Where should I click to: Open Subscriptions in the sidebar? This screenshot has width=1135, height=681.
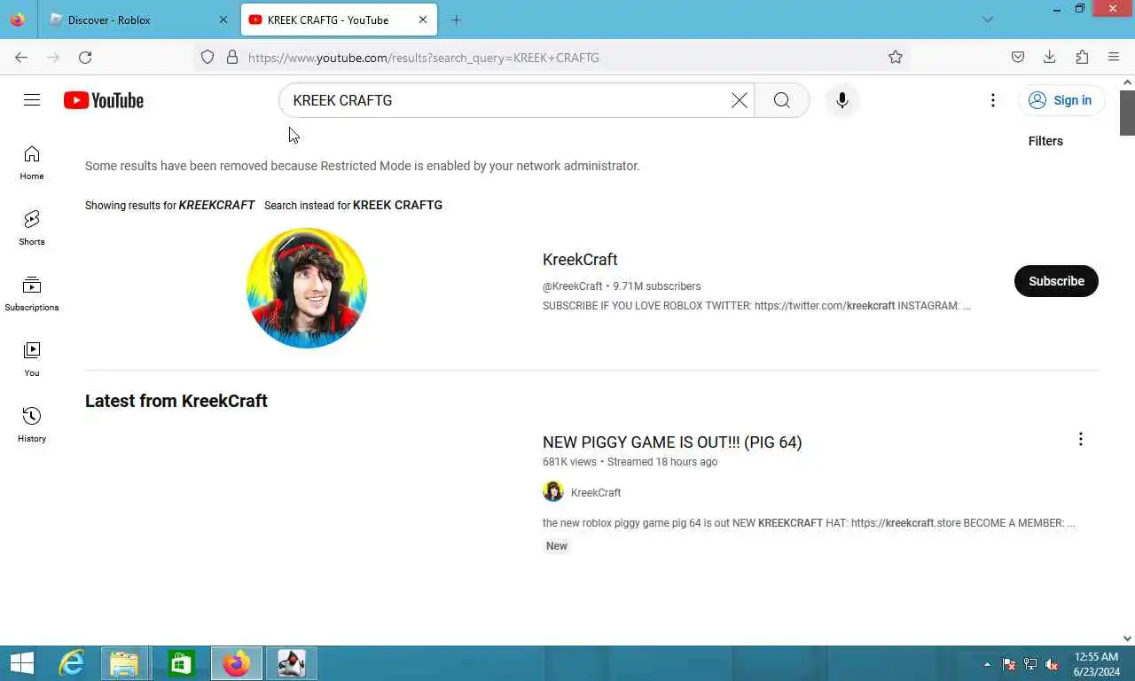click(32, 294)
